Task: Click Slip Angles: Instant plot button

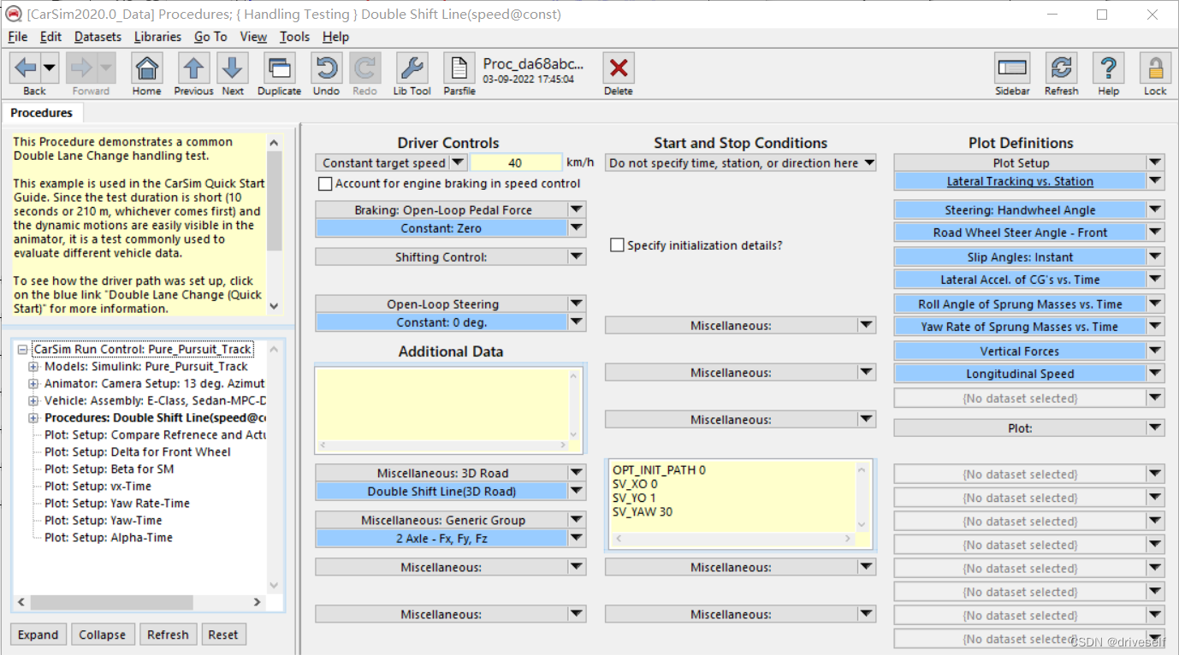Action: [1020, 257]
